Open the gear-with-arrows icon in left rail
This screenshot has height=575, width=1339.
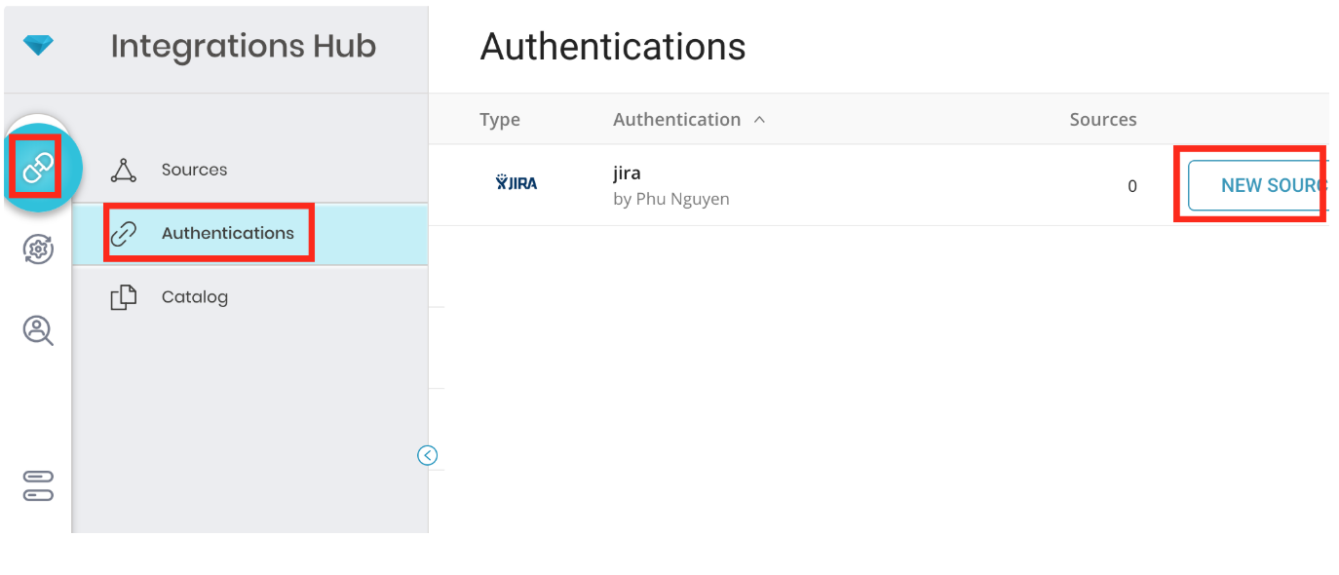pyautogui.click(x=38, y=249)
